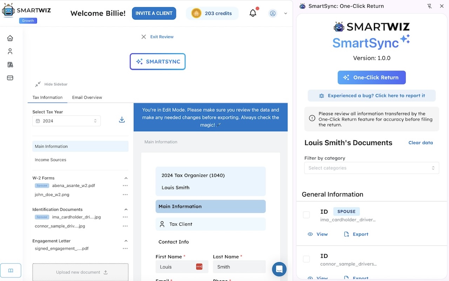Collapse the W-2 Forms section
The height and width of the screenshot is (281, 449).
[126, 178]
